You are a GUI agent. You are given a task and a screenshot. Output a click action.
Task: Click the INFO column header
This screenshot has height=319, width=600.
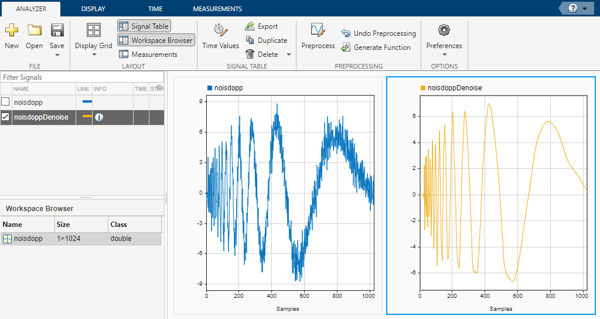coord(100,89)
